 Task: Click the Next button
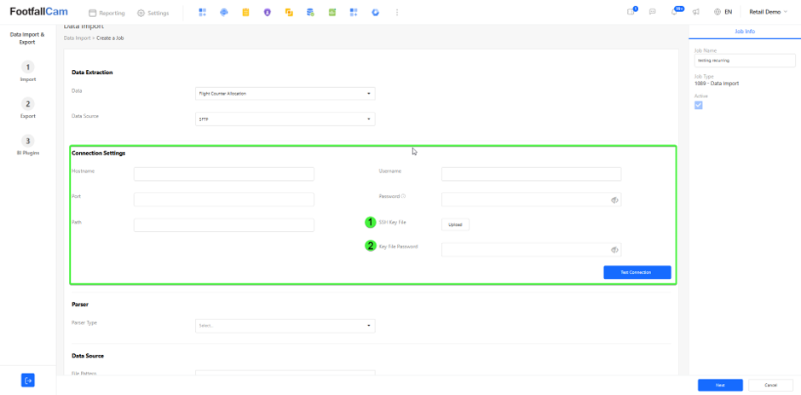[x=720, y=386]
